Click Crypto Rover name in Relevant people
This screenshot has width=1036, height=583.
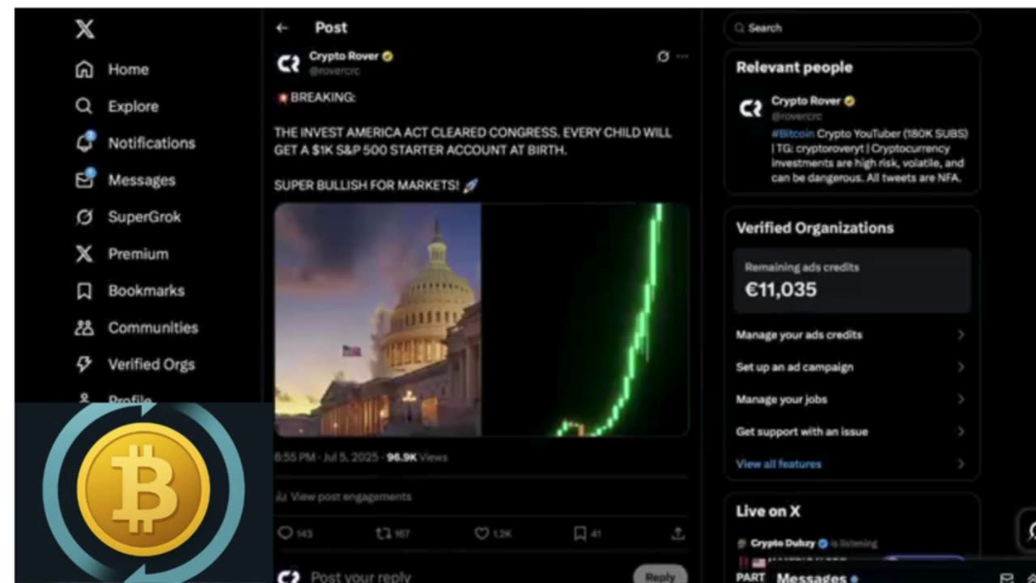806,100
